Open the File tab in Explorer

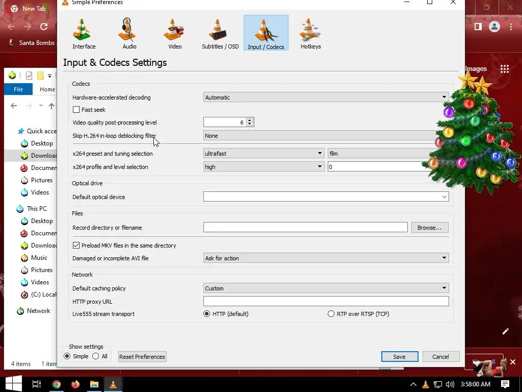pos(18,89)
